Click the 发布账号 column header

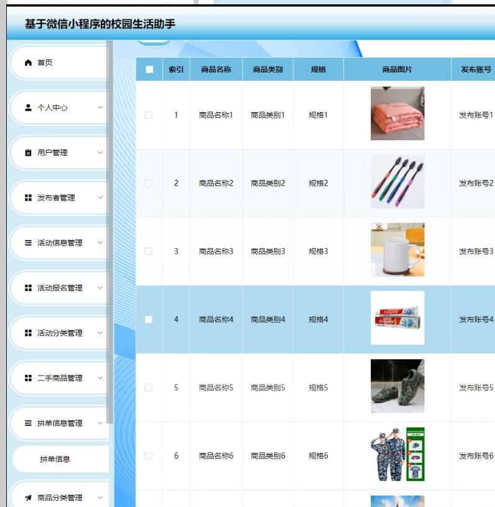(x=476, y=70)
